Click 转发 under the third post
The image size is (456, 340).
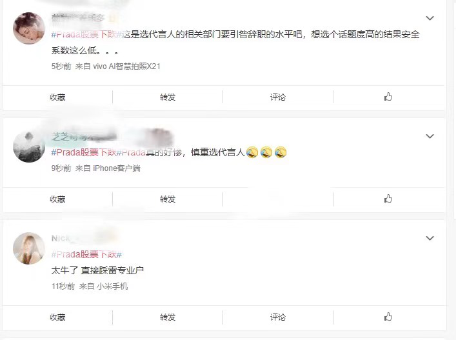pyautogui.click(x=168, y=317)
